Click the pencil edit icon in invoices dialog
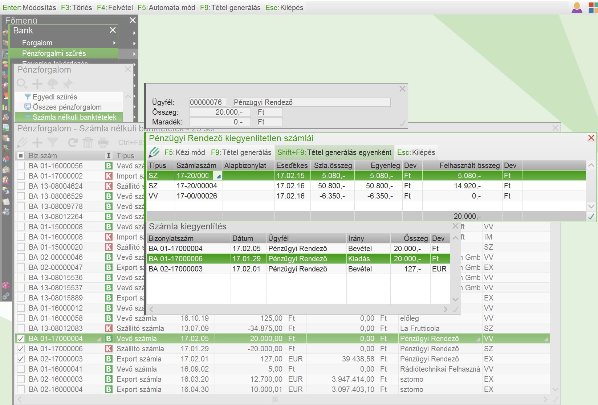The image size is (598, 405). pos(154,152)
